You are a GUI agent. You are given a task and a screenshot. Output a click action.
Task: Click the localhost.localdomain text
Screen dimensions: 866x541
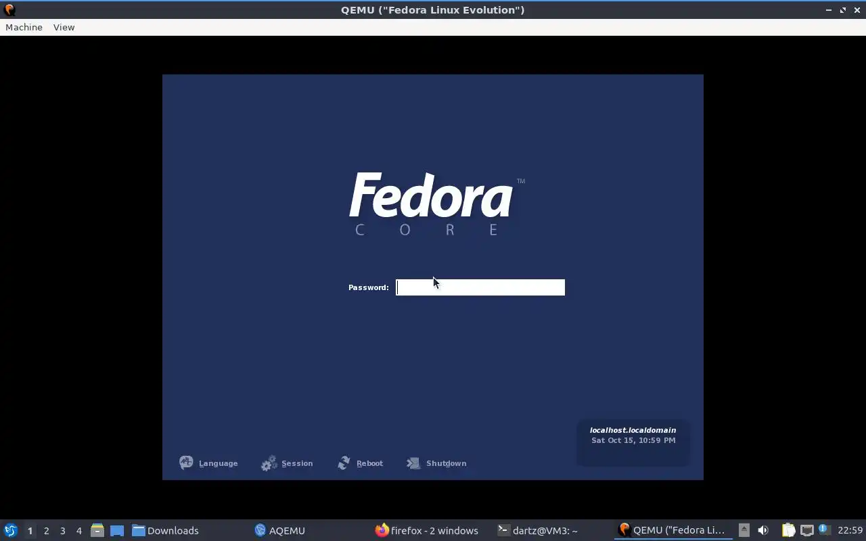point(633,430)
